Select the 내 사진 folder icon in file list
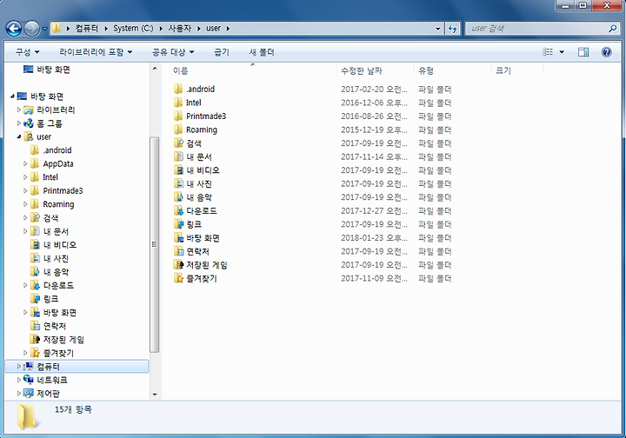 click(x=178, y=184)
